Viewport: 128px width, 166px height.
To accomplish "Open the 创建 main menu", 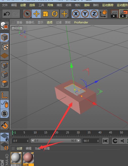I will [23, 5].
